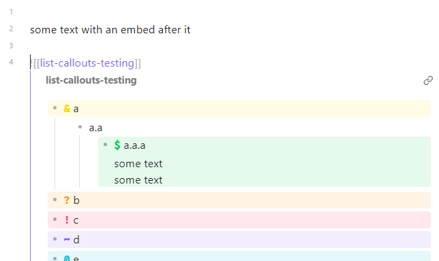Collapse the bullet for item a
The width and height of the screenshot is (439, 261).
click(55, 108)
